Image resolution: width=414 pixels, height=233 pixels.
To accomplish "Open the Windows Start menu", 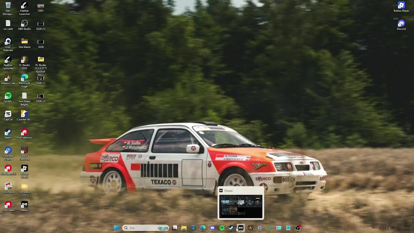I will [x=116, y=228].
